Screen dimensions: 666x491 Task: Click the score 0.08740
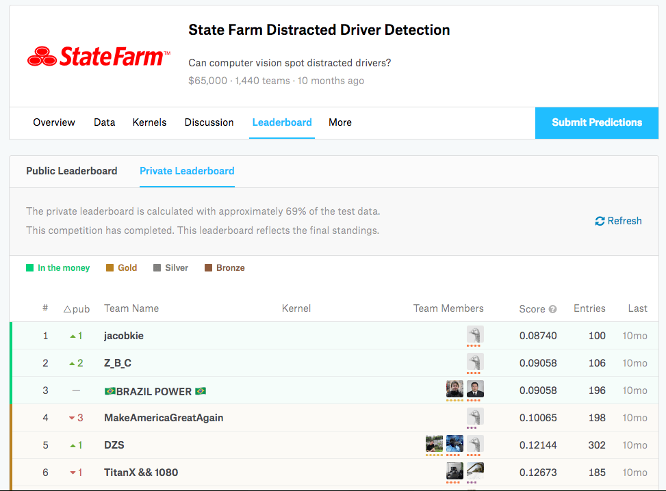538,336
